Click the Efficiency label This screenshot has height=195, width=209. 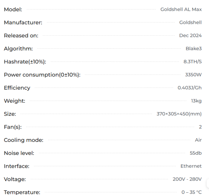coord(17,88)
